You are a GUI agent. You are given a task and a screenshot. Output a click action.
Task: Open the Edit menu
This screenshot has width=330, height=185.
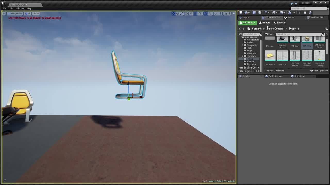[11, 8]
